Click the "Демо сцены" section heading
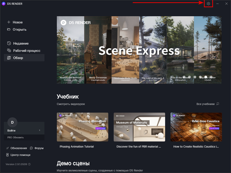 [73, 163]
